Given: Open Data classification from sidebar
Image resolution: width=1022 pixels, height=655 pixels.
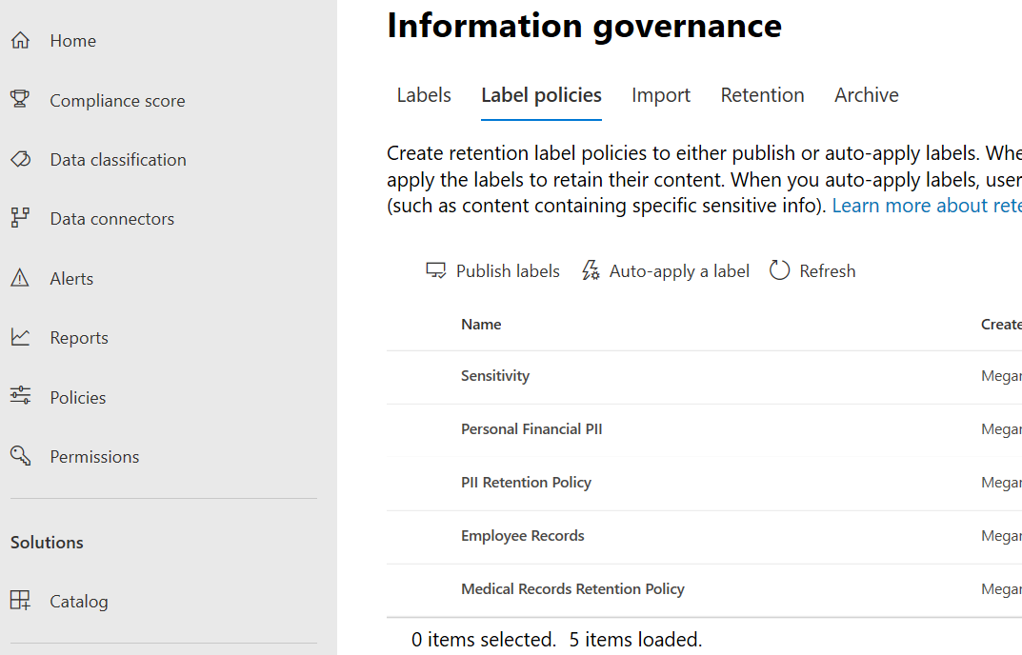Looking at the screenshot, I should (118, 160).
